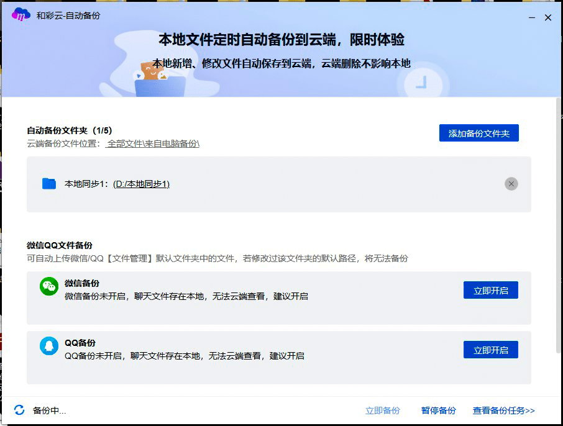Enable WeChat backup with 立即开启
The width and height of the screenshot is (563, 426).
tap(490, 290)
